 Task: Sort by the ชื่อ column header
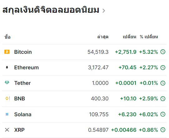point(7,37)
